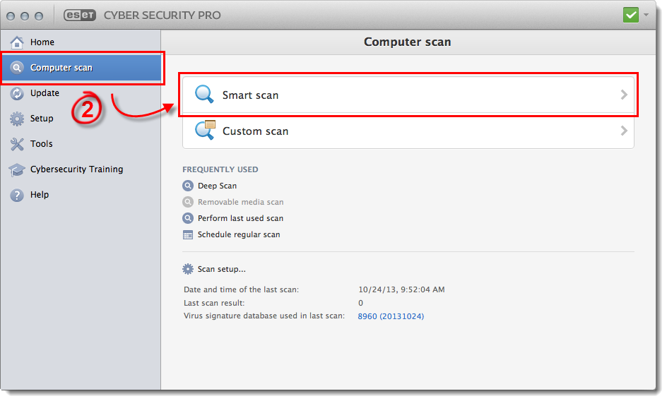Click the last scan date 10/24/13, 9:52:04 AM
The height and width of the screenshot is (401, 667).
tap(401, 289)
